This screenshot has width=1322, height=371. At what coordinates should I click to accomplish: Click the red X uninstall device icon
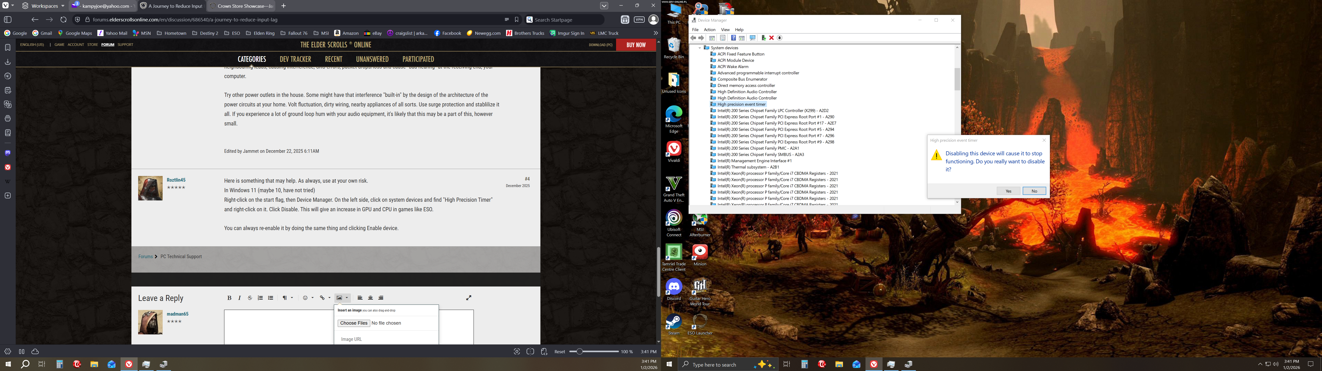pos(771,38)
